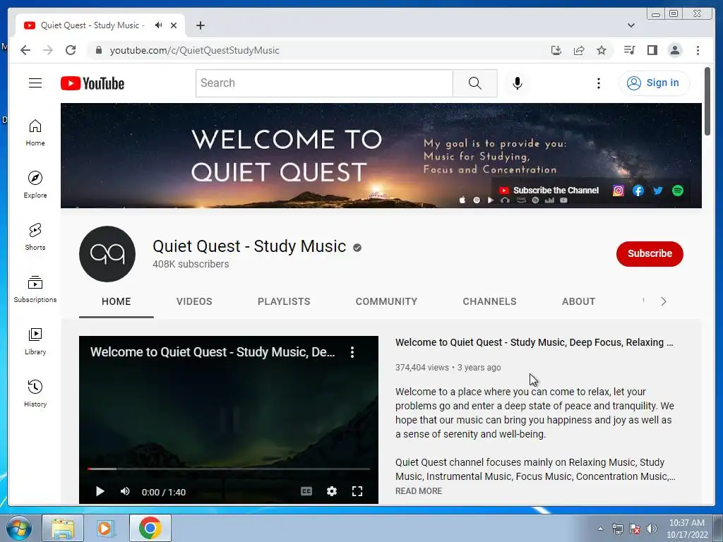Open system volume in tray

(652, 529)
